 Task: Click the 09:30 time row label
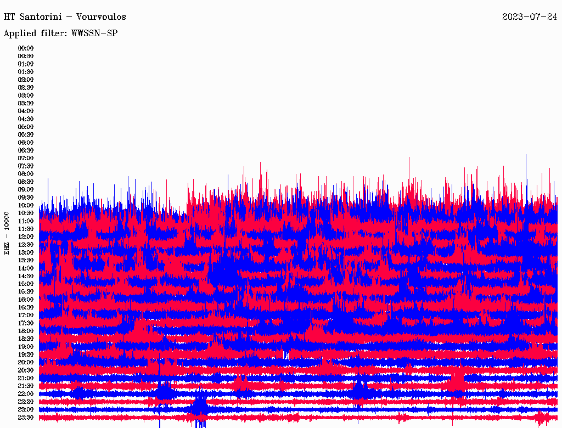[26, 198]
